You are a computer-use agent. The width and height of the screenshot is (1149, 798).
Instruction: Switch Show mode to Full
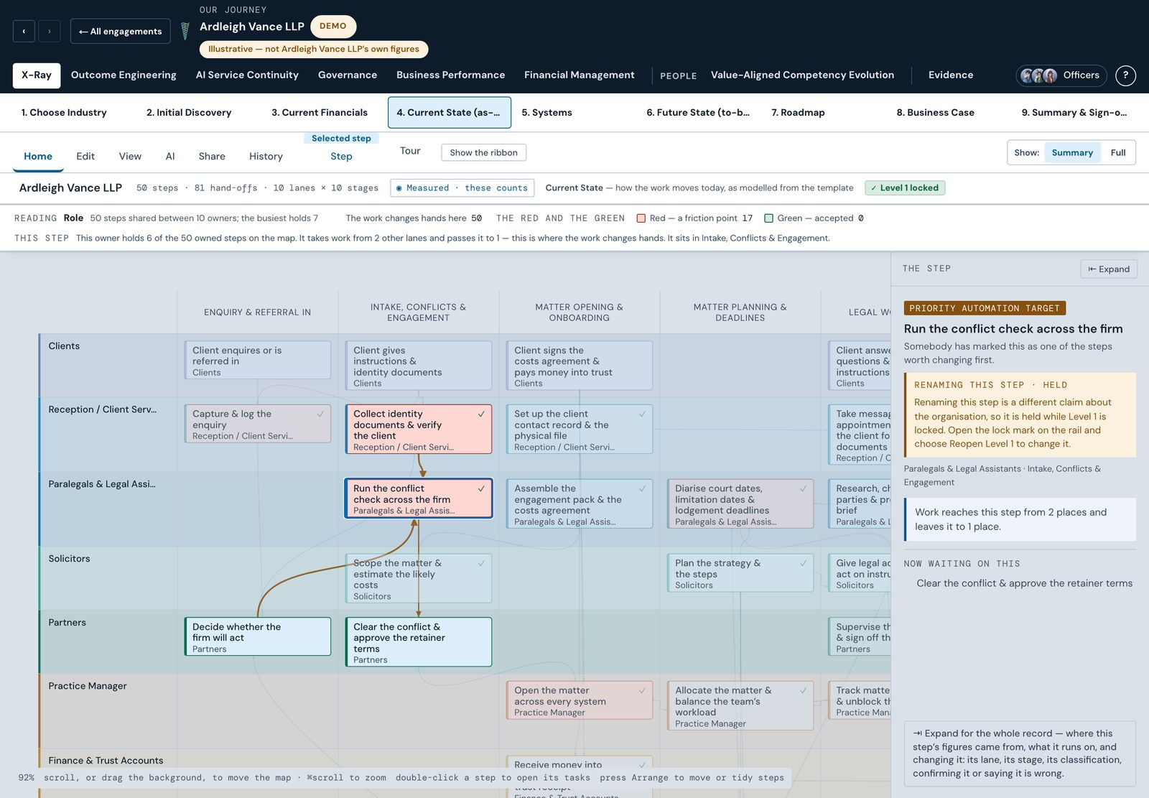point(1117,153)
